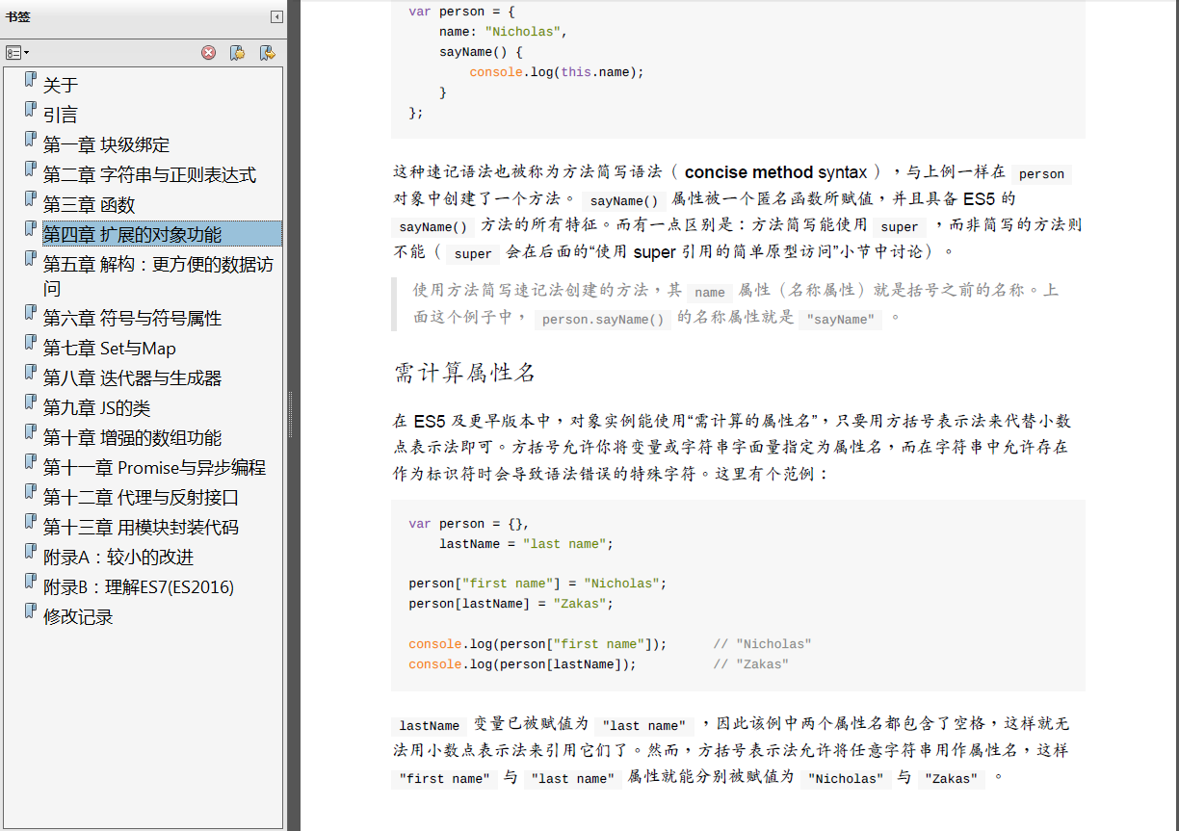This screenshot has height=831, width=1179.
Task: Go to 第八章 迭代器与生成器 bookmark
Action: [132, 378]
